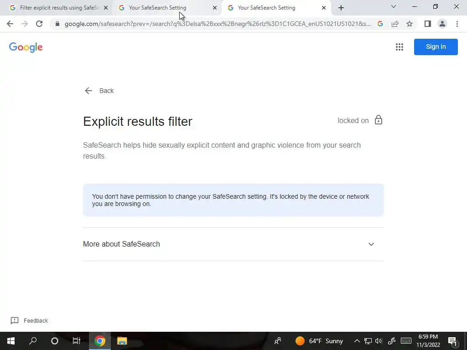Open the Chrome three-dot menu
This screenshot has width=467, height=350.
coord(457,24)
